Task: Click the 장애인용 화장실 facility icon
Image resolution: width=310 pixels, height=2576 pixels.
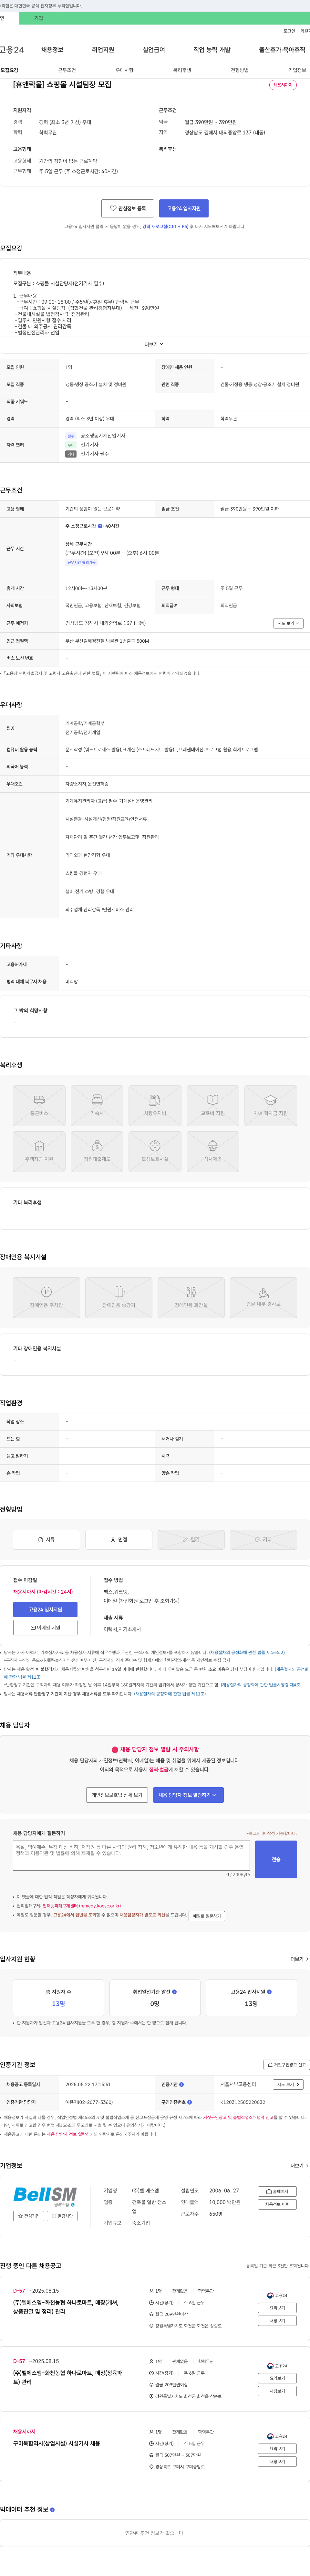Action: coord(191,1297)
